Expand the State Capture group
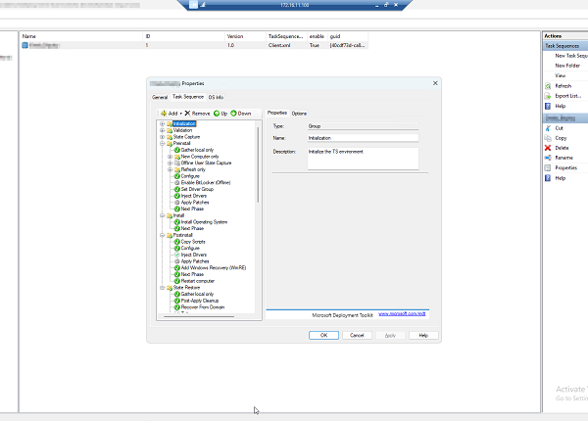The height and width of the screenshot is (421, 588). [x=161, y=136]
